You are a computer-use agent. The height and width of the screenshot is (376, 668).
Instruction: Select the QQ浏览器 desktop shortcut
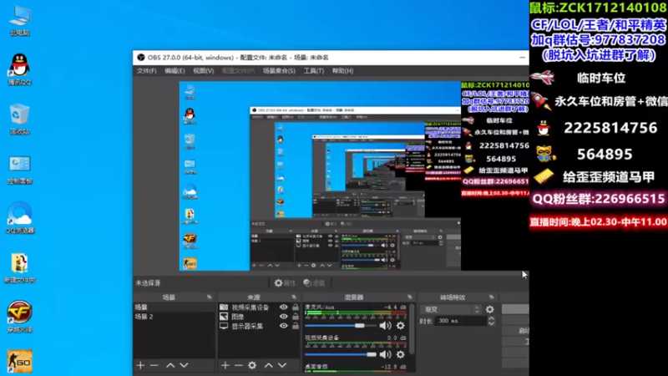[x=19, y=218]
